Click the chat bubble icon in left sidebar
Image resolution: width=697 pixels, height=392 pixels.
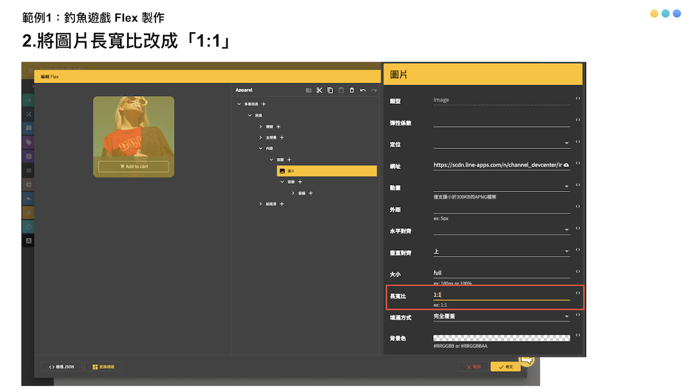pos(28,128)
